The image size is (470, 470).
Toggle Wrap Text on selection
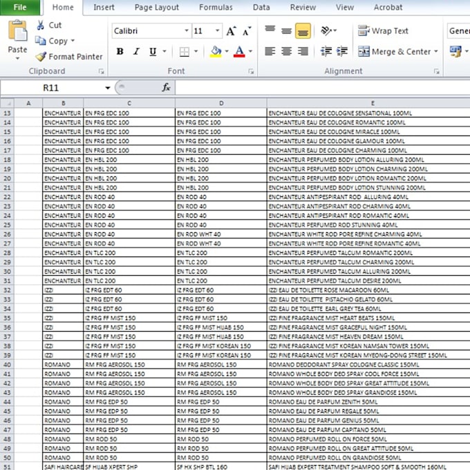[383, 30]
